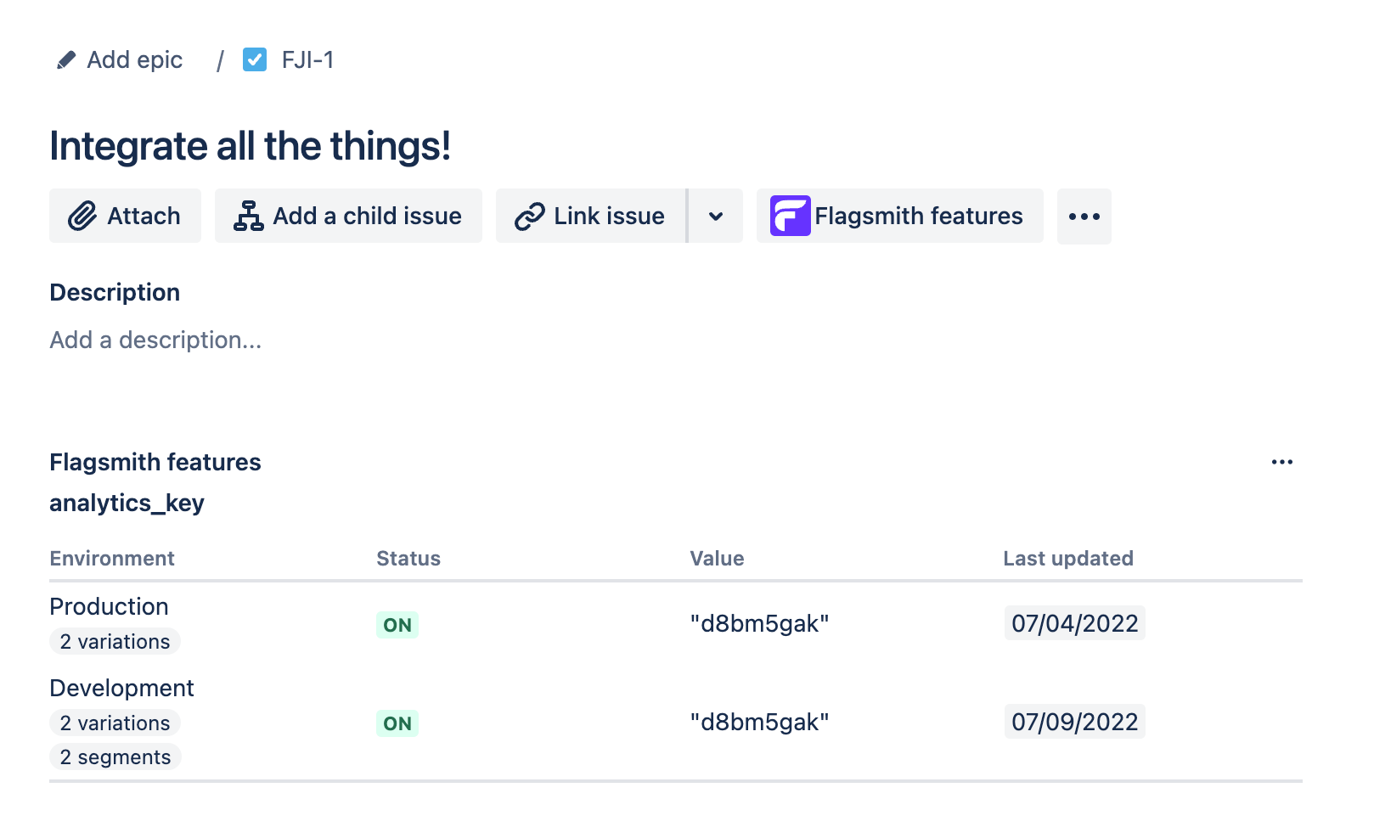Expand Development's 2 segments

tap(115, 757)
